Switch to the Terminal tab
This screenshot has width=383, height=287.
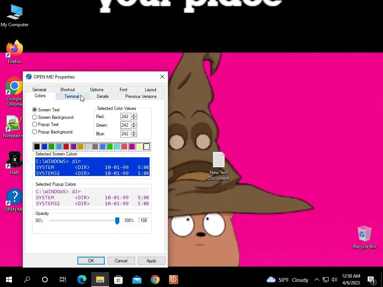(x=72, y=96)
